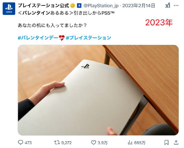Open the 2023年2月14日 tweet timestamp
The height and width of the screenshot is (148, 184).
(x=139, y=6)
